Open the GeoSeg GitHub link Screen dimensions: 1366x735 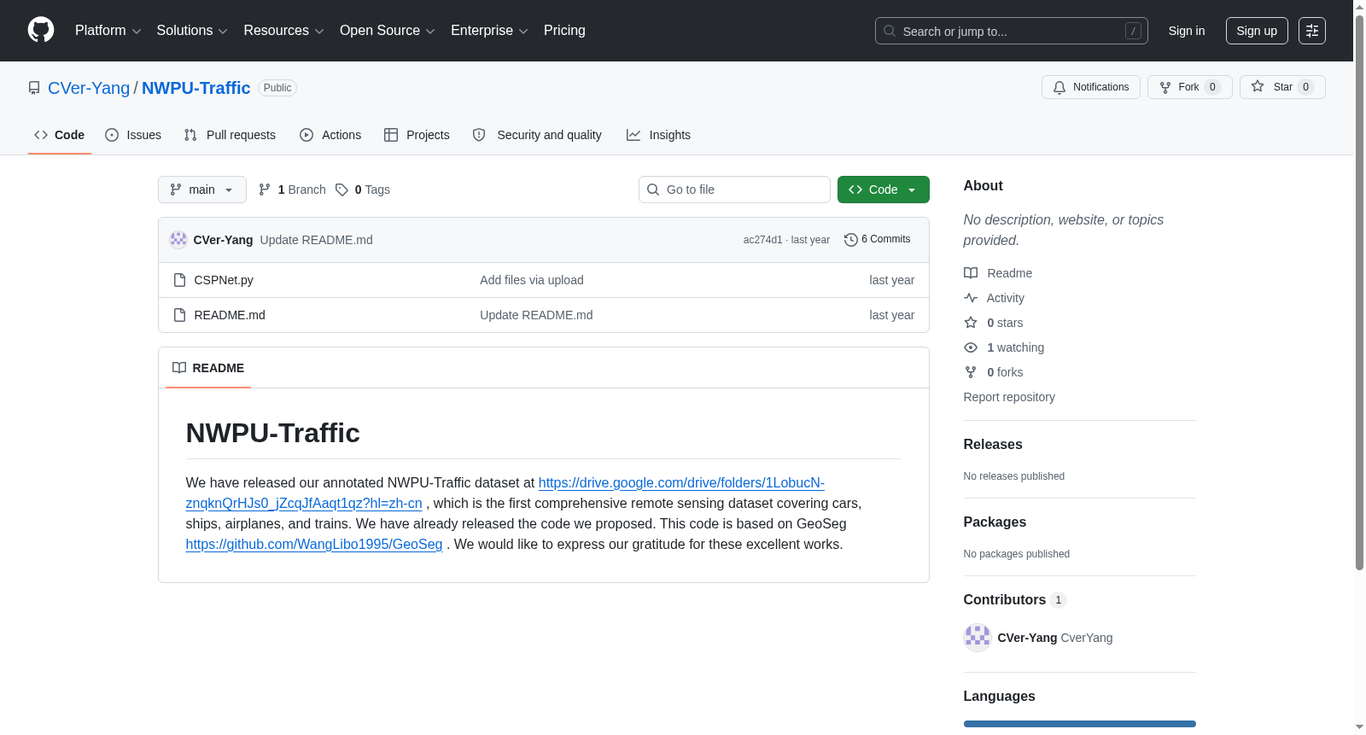click(314, 545)
